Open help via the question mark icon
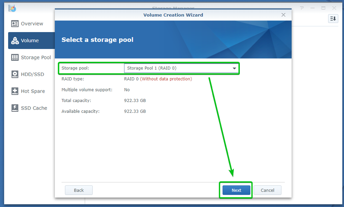344x207 pixels. click(302, 8)
